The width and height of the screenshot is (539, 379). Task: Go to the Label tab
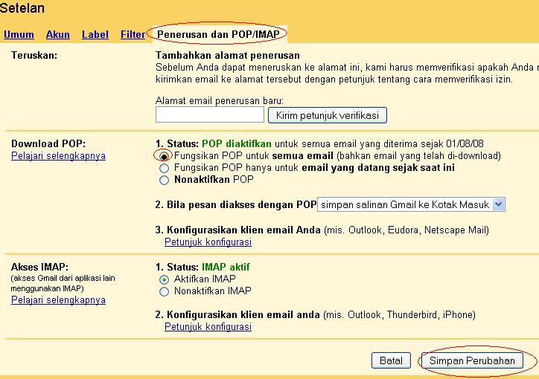click(95, 34)
